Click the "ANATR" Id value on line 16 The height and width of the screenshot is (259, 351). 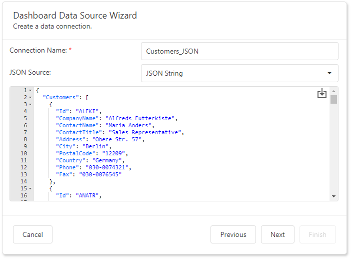tap(88, 195)
